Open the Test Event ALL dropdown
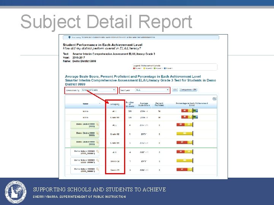 pos(152,90)
